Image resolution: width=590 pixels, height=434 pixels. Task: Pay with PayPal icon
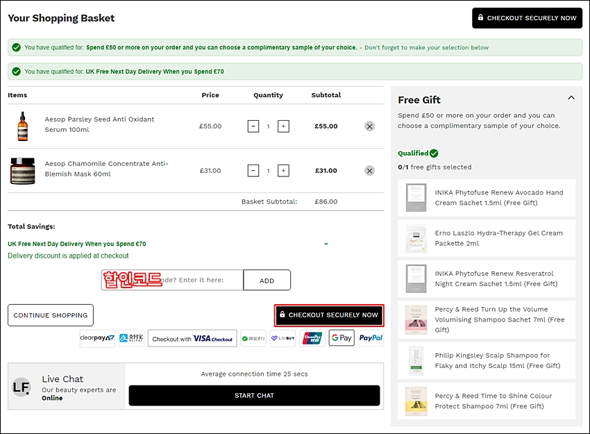pyautogui.click(x=371, y=338)
